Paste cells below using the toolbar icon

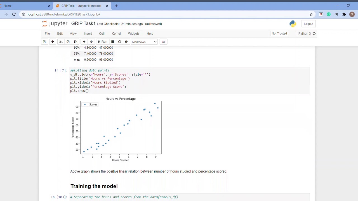click(x=76, y=42)
